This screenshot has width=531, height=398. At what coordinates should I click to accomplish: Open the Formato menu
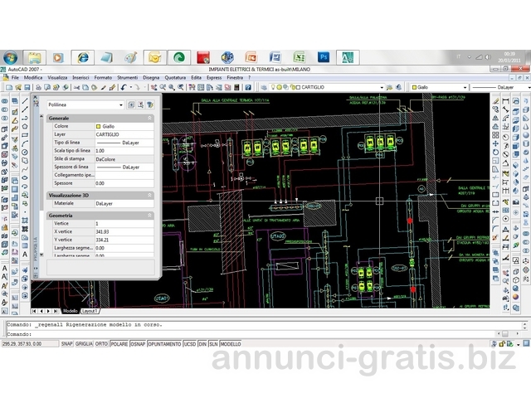[x=103, y=77]
